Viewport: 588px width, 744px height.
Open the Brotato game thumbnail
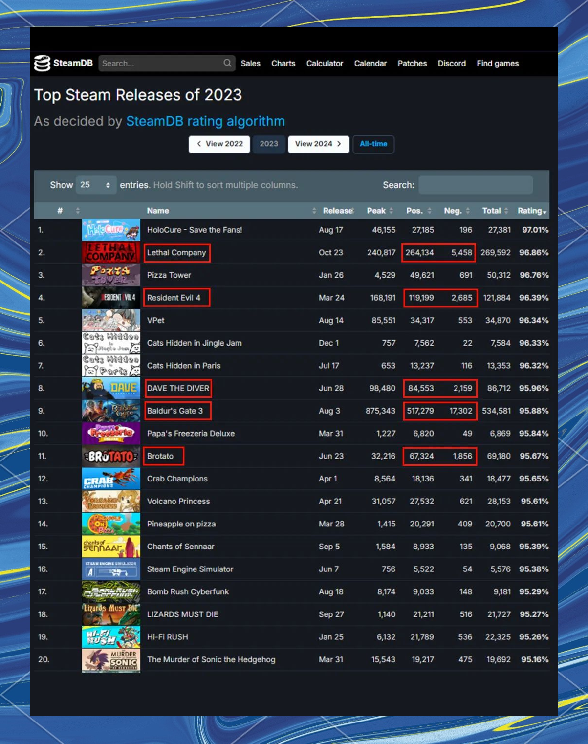tap(111, 456)
